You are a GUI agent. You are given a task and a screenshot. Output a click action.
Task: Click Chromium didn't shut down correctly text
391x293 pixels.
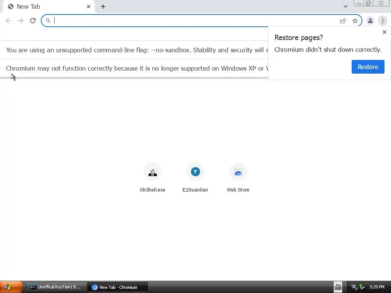(x=328, y=50)
